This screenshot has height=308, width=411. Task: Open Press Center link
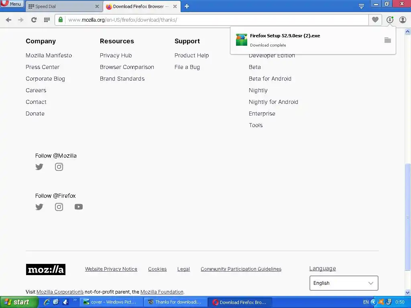click(x=43, y=67)
